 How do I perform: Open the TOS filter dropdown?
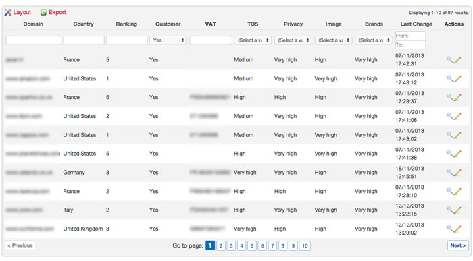pos(253,40)
